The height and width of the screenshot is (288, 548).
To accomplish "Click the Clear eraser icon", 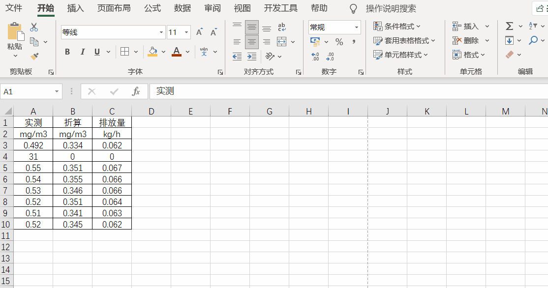I will 510,55.
